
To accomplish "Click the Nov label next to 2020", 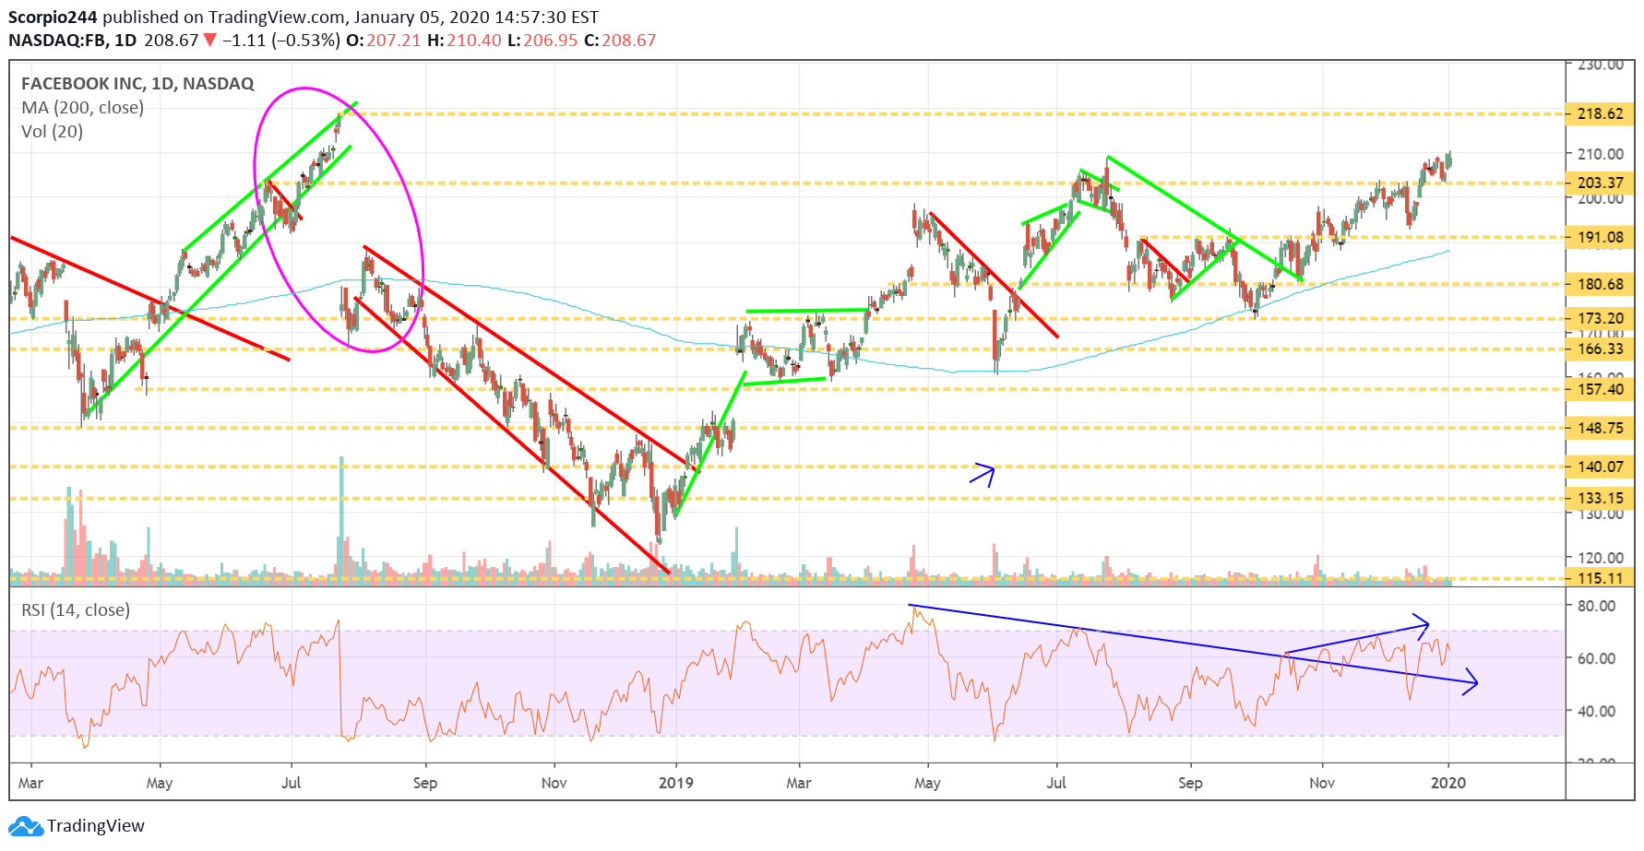I will pyautogui.click(x=1321, y=783).
